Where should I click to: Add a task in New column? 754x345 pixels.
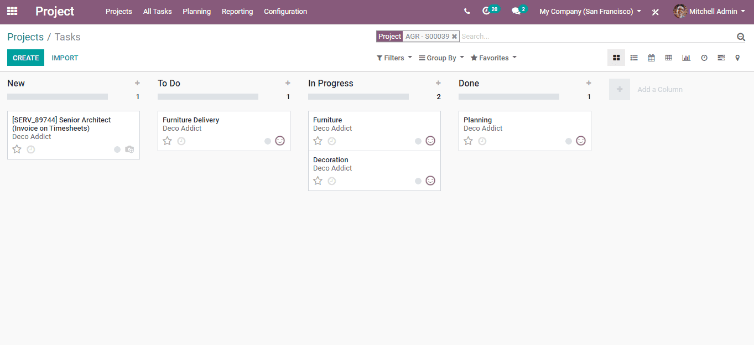pyautogui.click(x=137, y=83)
